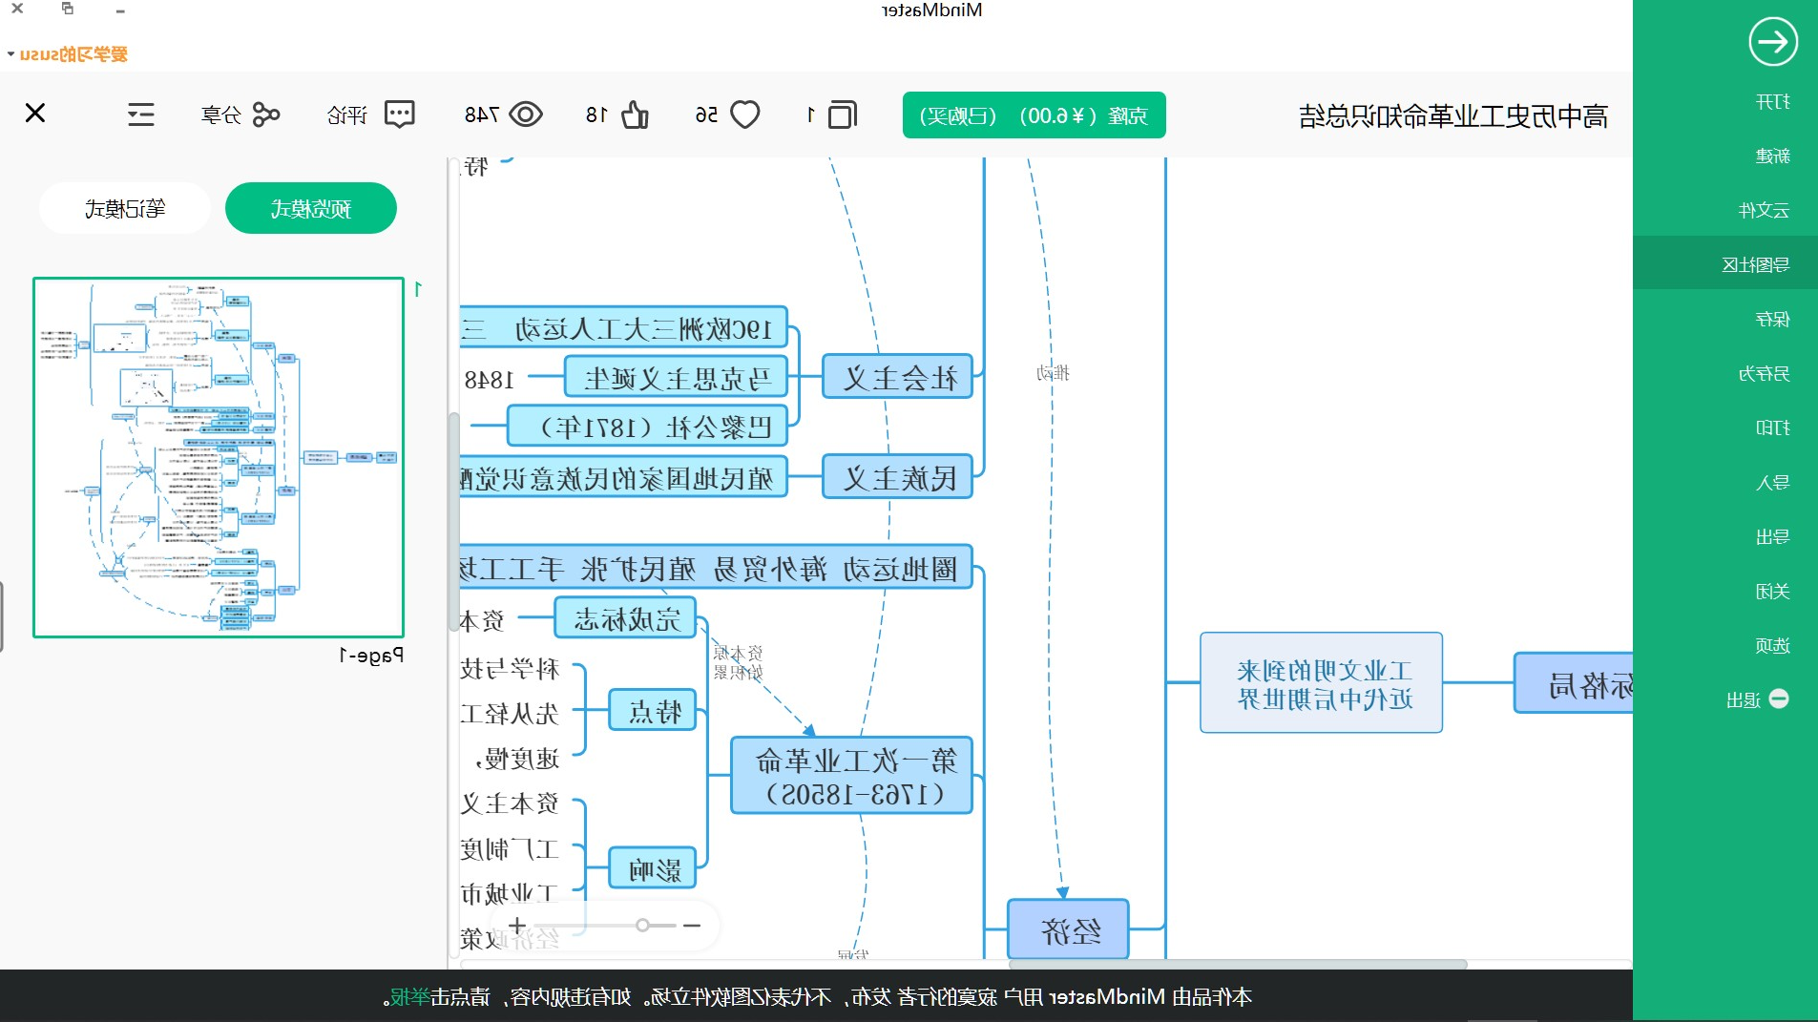The image size is (1818, 1022).
Task: Click the 退出 exit icon in sidebar
Action: click(1779, 699)
